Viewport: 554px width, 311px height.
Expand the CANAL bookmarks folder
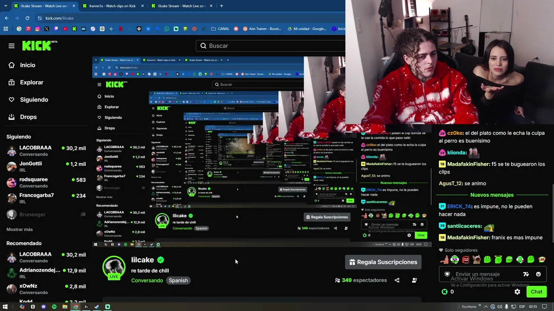(220, 29)
